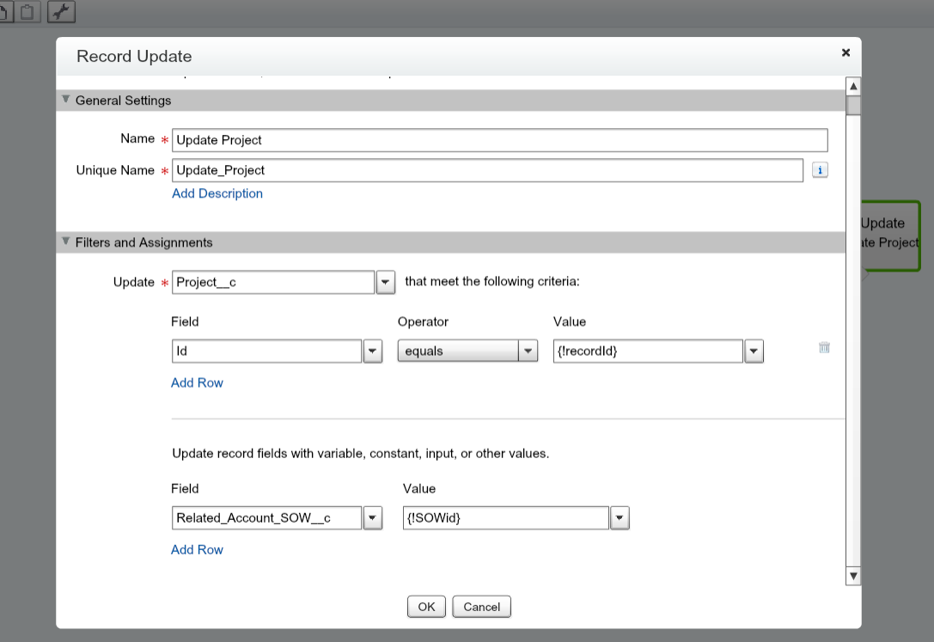This screenshot has width=934, height=642.
Task: Click Add Row under filter criteria
Action: (x=197, y=382)
